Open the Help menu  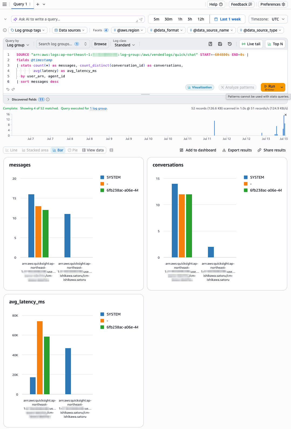pos(216,4)
